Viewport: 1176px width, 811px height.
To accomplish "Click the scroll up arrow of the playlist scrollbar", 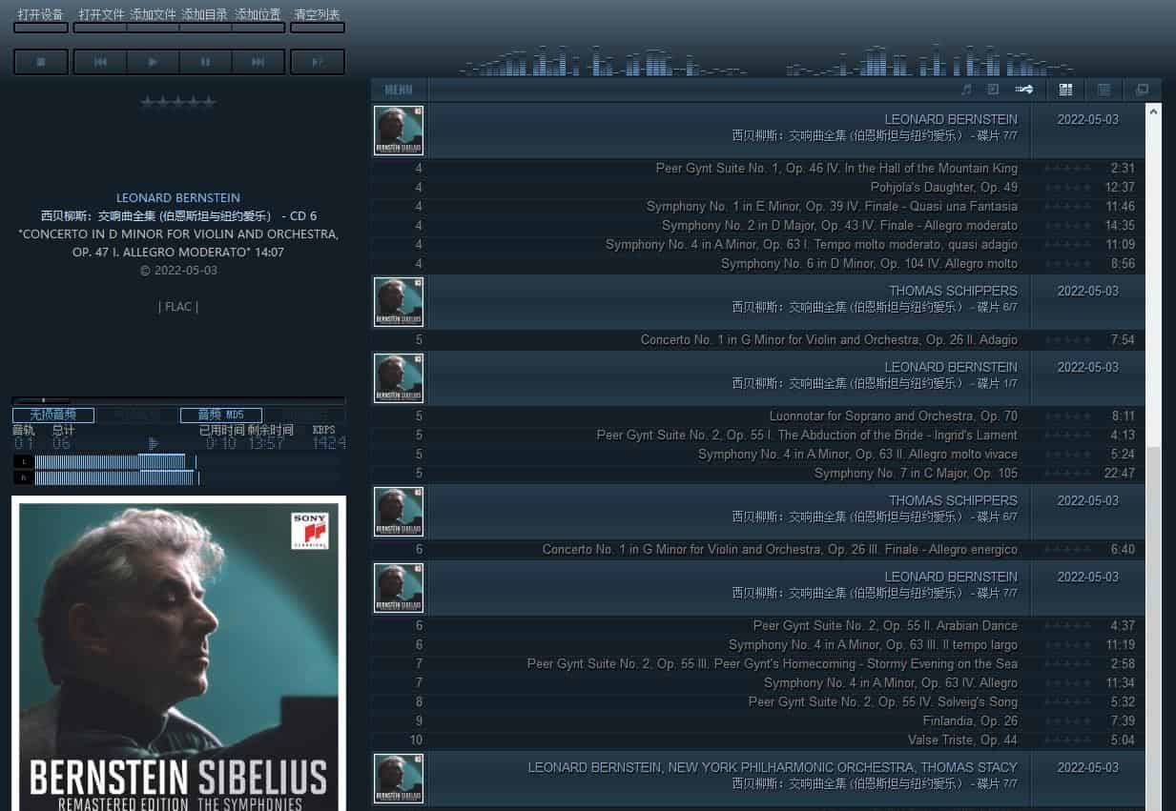I will [x=1154, y=111].
